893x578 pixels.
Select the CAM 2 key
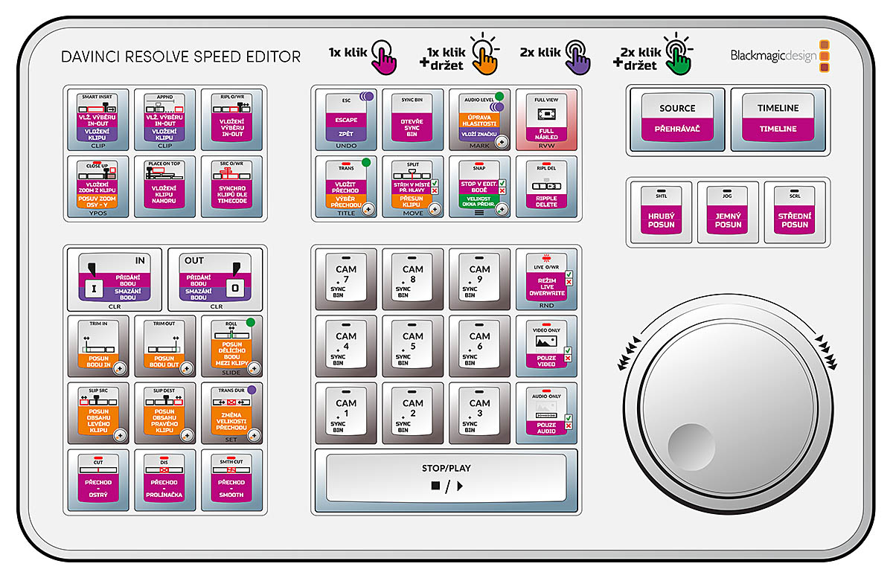click(413, 414)
